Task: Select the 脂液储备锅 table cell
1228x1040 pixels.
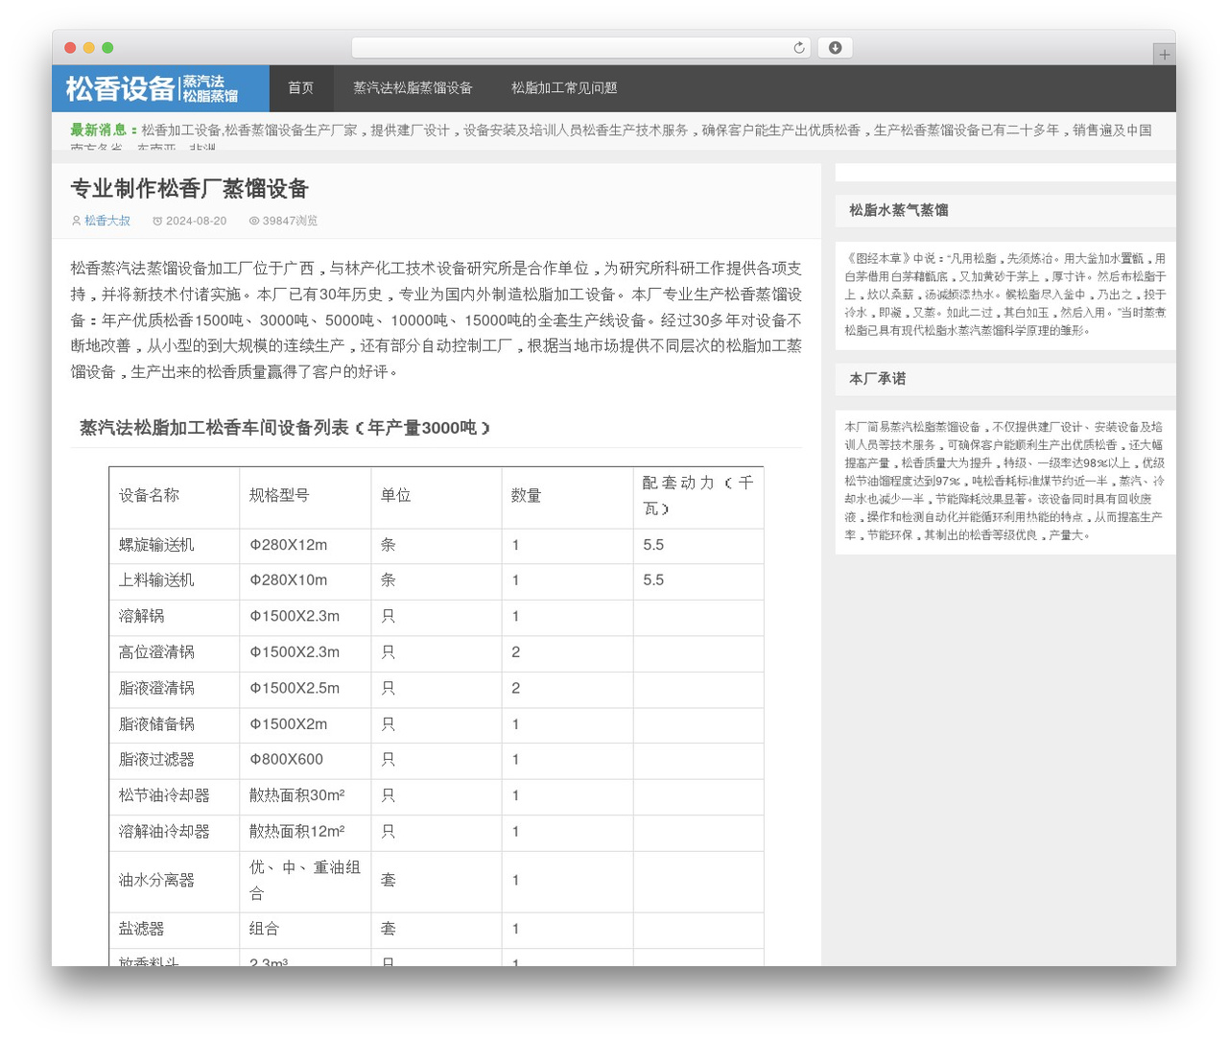Action: tap(175, 725)
